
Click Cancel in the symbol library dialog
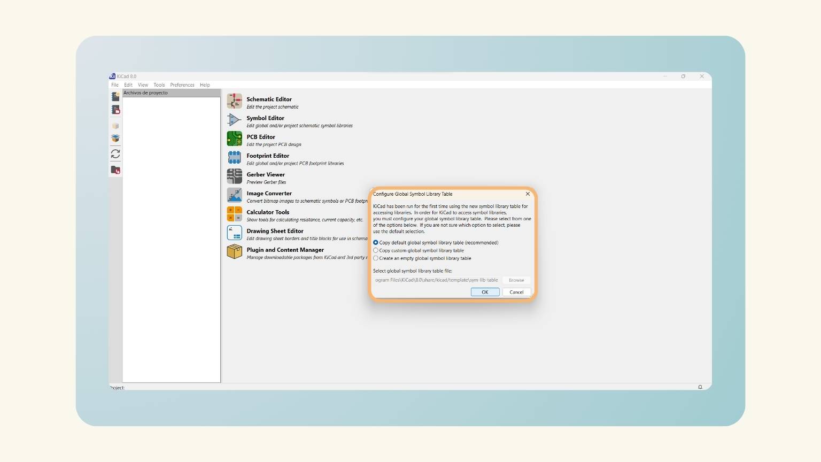point(516,292)
